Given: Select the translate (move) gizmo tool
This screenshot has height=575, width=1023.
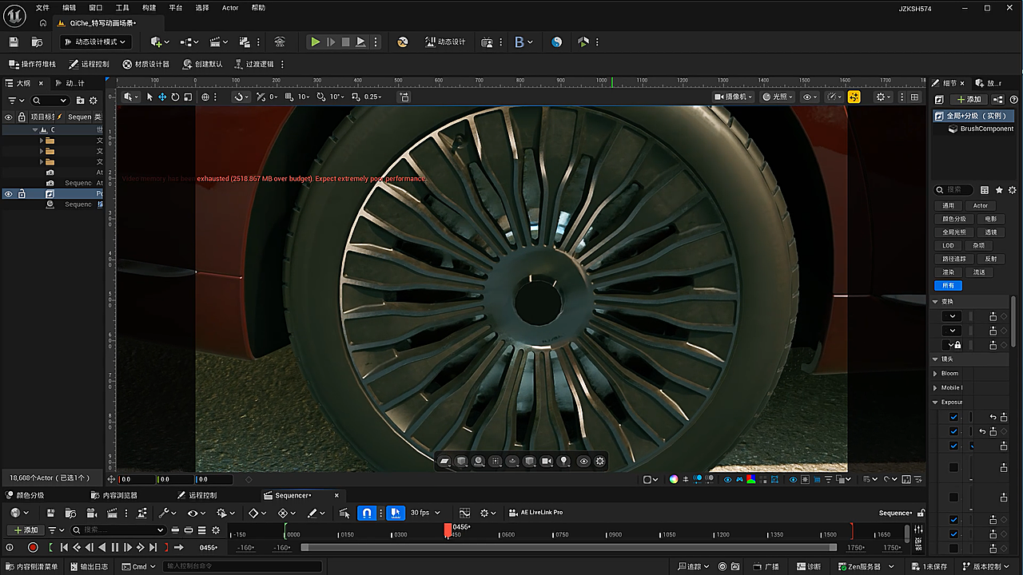Looking at the screenshot, I should click(162, 97).
